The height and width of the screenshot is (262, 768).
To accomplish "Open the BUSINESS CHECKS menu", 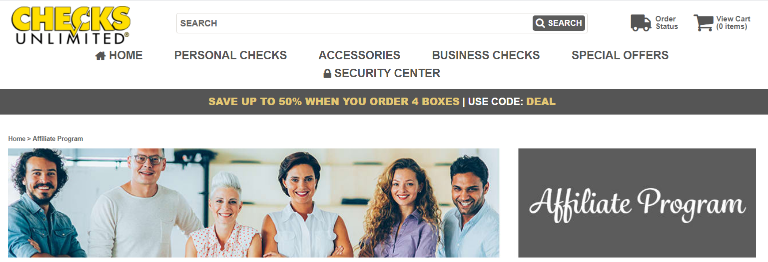I will point(486,55).
